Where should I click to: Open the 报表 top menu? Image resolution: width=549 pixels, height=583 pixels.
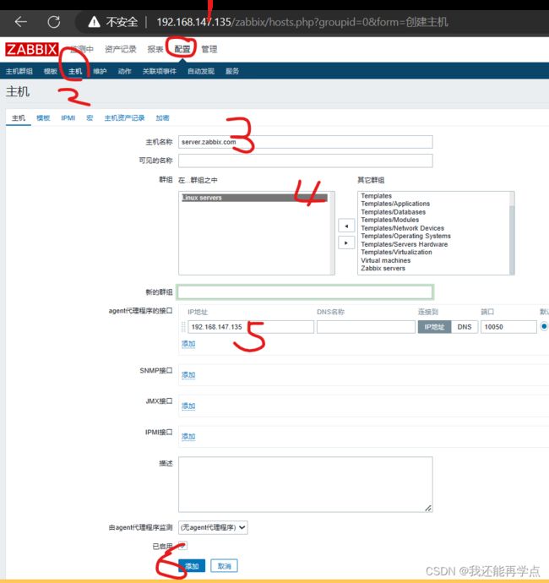coord(155,49)
